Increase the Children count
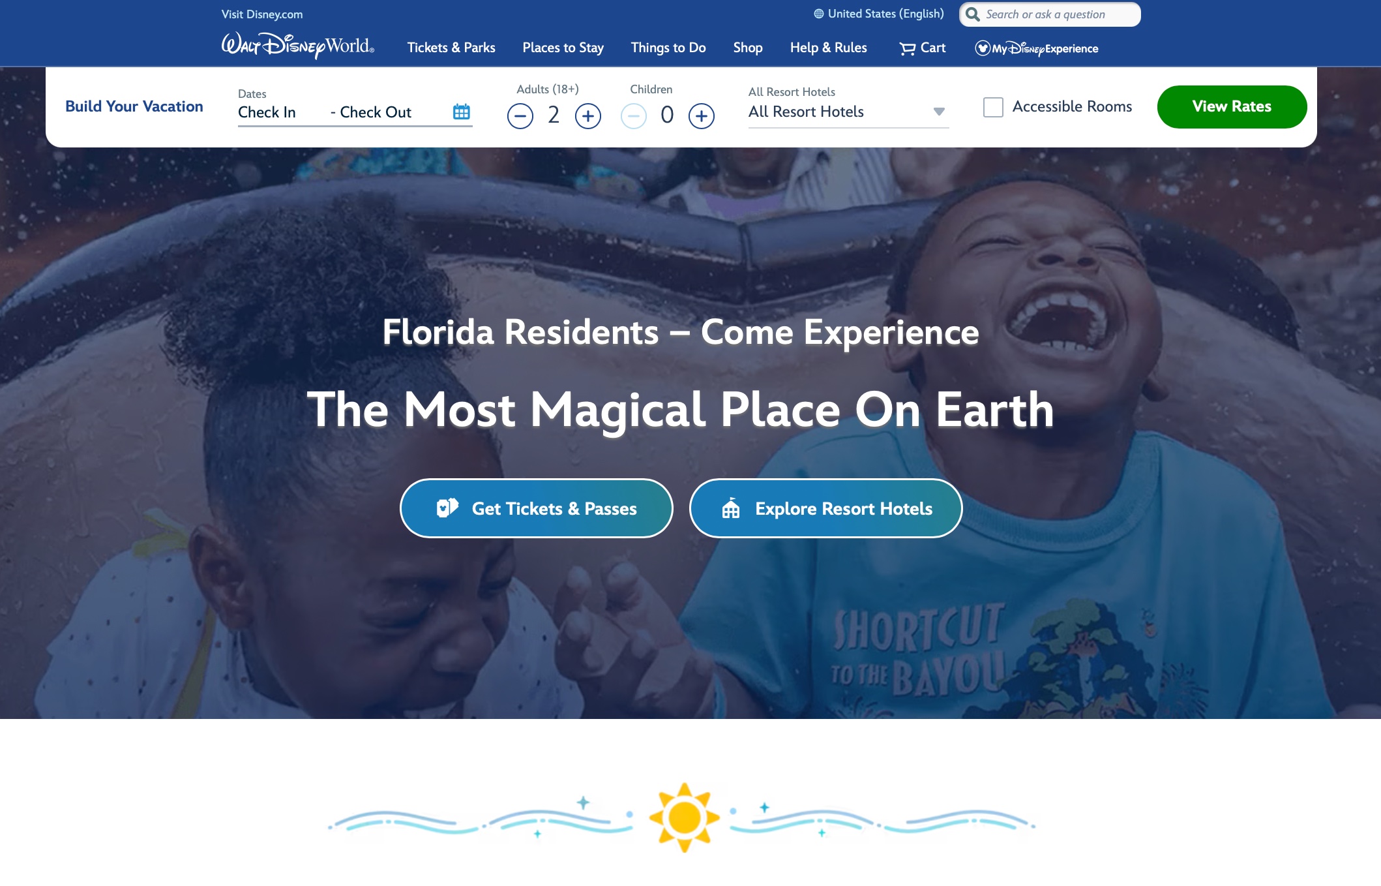 click(x=702, y=116)
